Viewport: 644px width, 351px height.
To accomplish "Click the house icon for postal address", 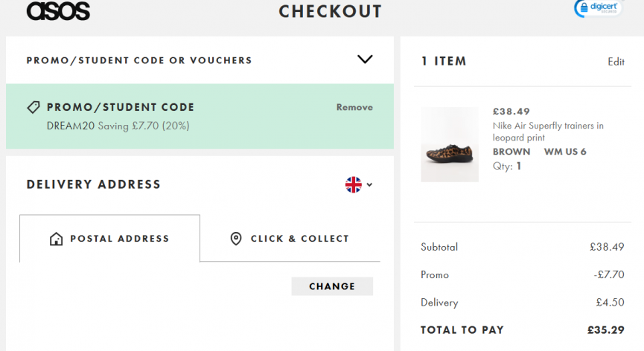I will point(56,239).
